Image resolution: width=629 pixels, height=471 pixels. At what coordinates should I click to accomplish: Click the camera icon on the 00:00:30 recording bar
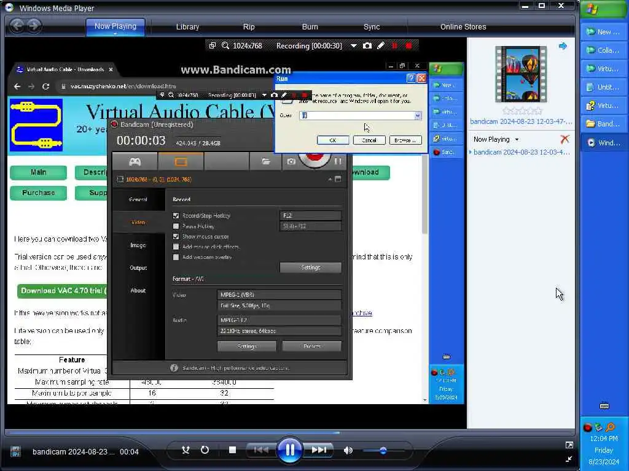[x=367, y=45]
